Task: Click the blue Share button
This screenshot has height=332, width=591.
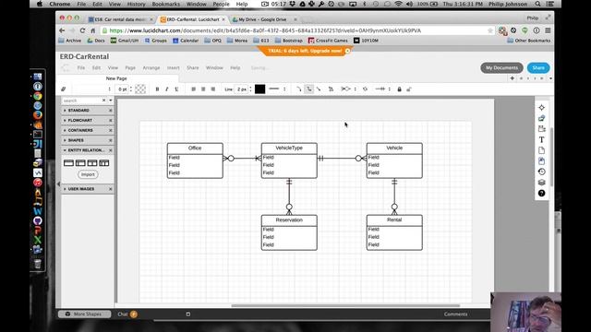Action: [x=538, y=67]
